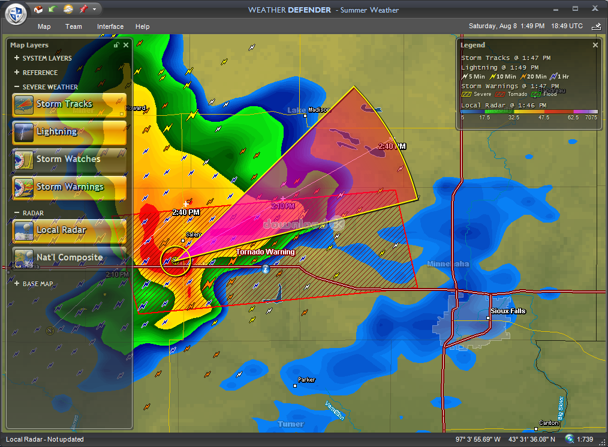The width and height of the screenshot is (608, 447).
Task: Click the 'Lake' Madison lake label on map
Action: coord(296,110)
